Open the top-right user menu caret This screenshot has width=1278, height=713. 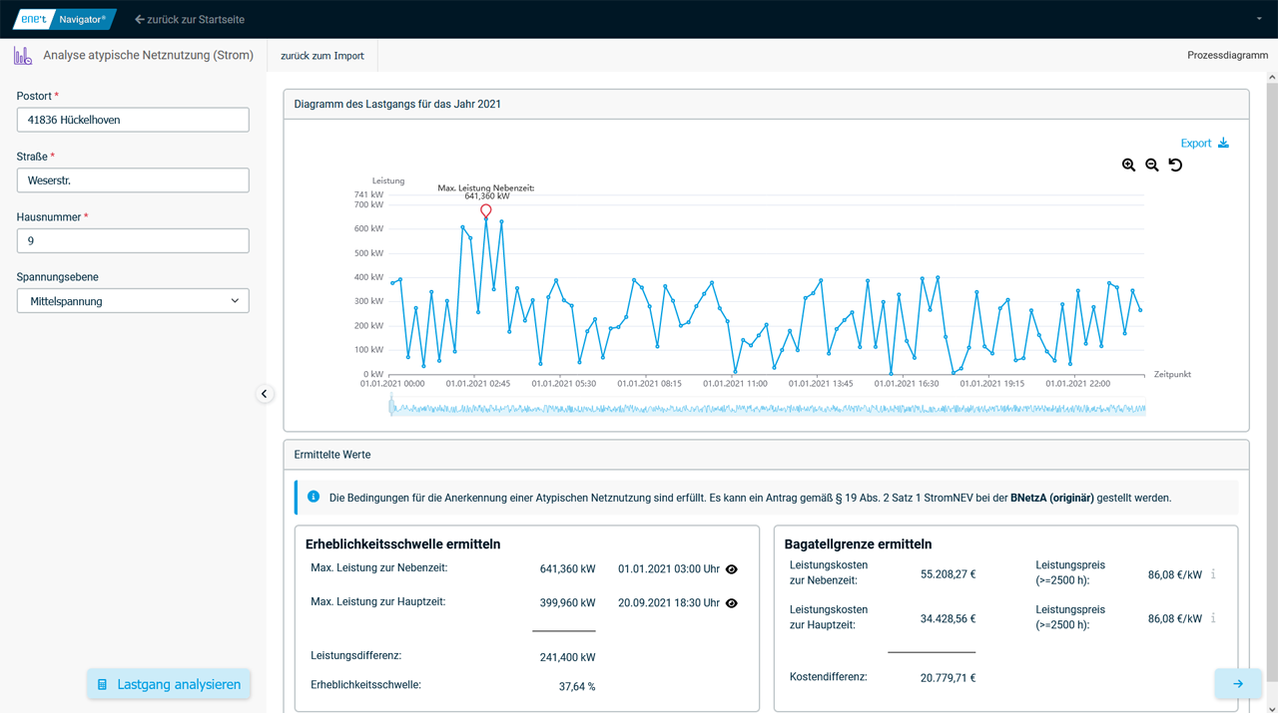[1259, 19]
